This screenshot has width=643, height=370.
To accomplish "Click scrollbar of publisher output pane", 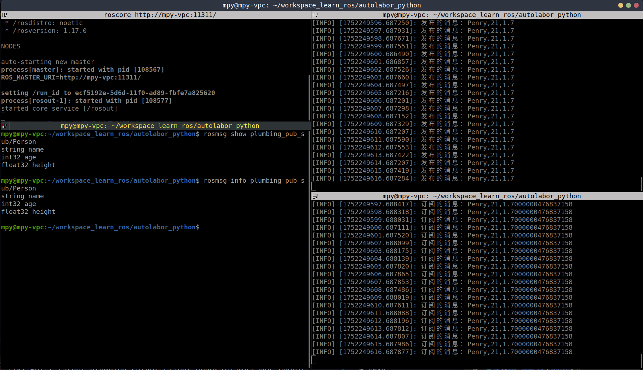I will coord(641,184).
